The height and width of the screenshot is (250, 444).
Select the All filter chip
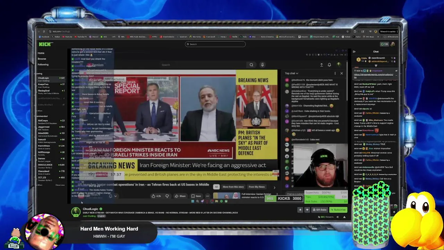pos(216,187)
